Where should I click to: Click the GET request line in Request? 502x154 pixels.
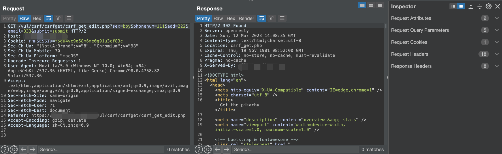coord(98,29)
